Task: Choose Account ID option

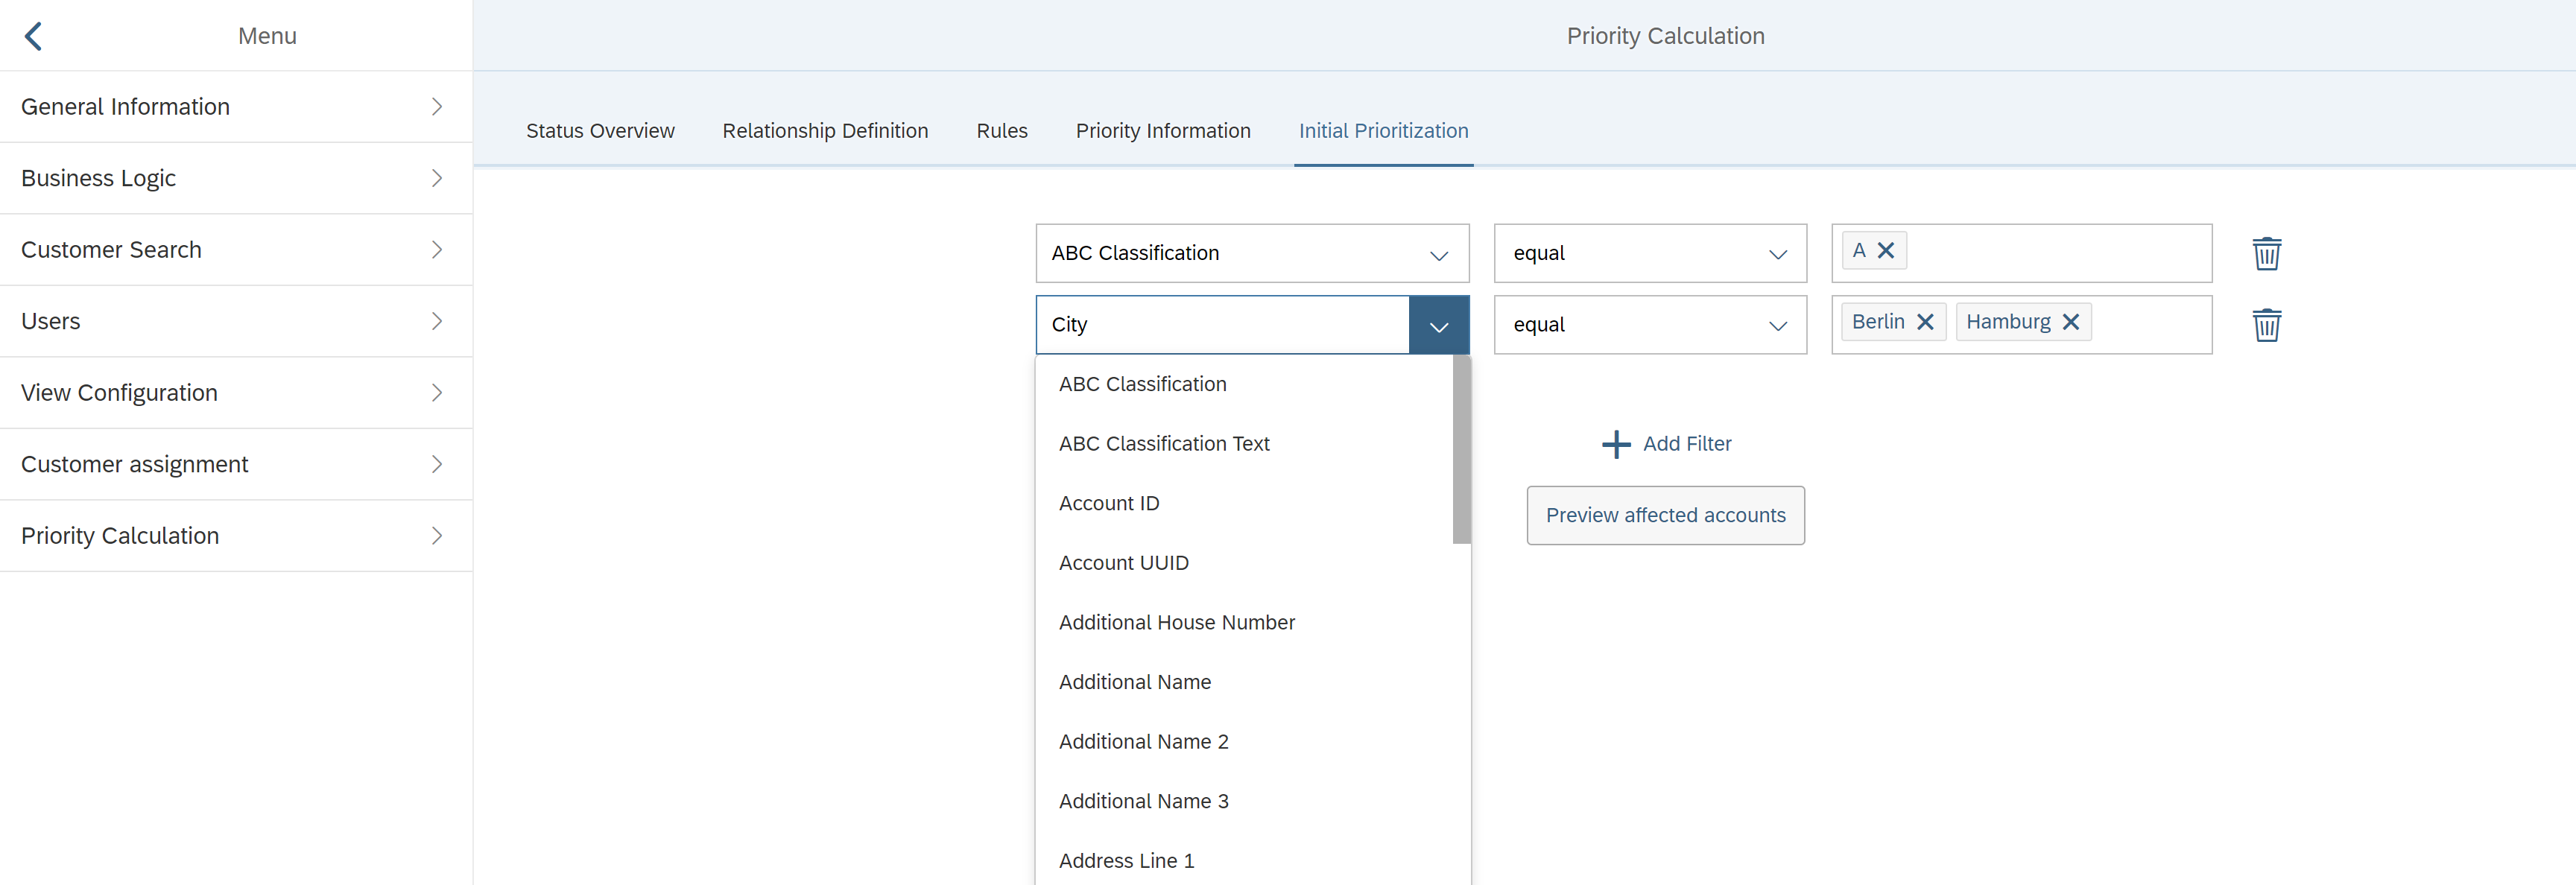Action: pyautogui.click(x=1244, y=503)
